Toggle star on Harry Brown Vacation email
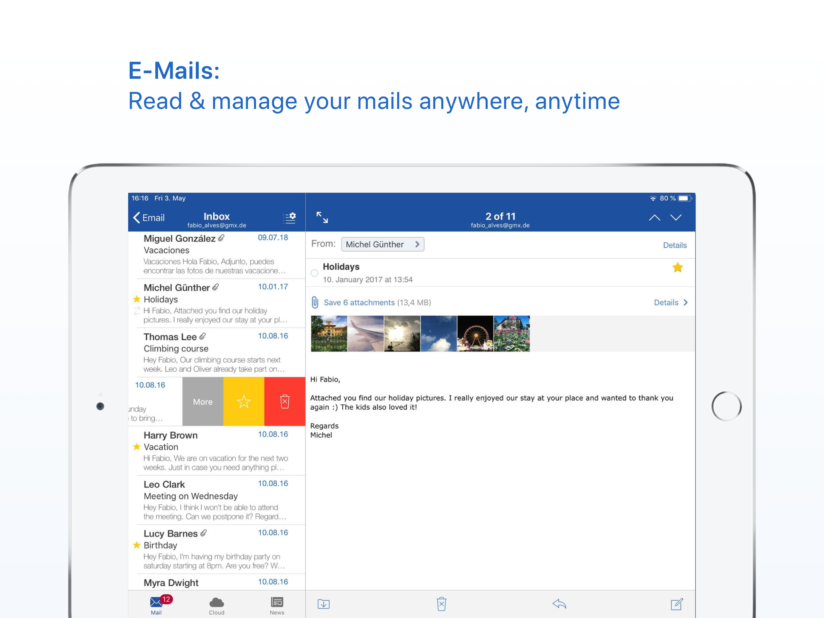Viewport: 824px width, 618px height. (x=137, y=447)
